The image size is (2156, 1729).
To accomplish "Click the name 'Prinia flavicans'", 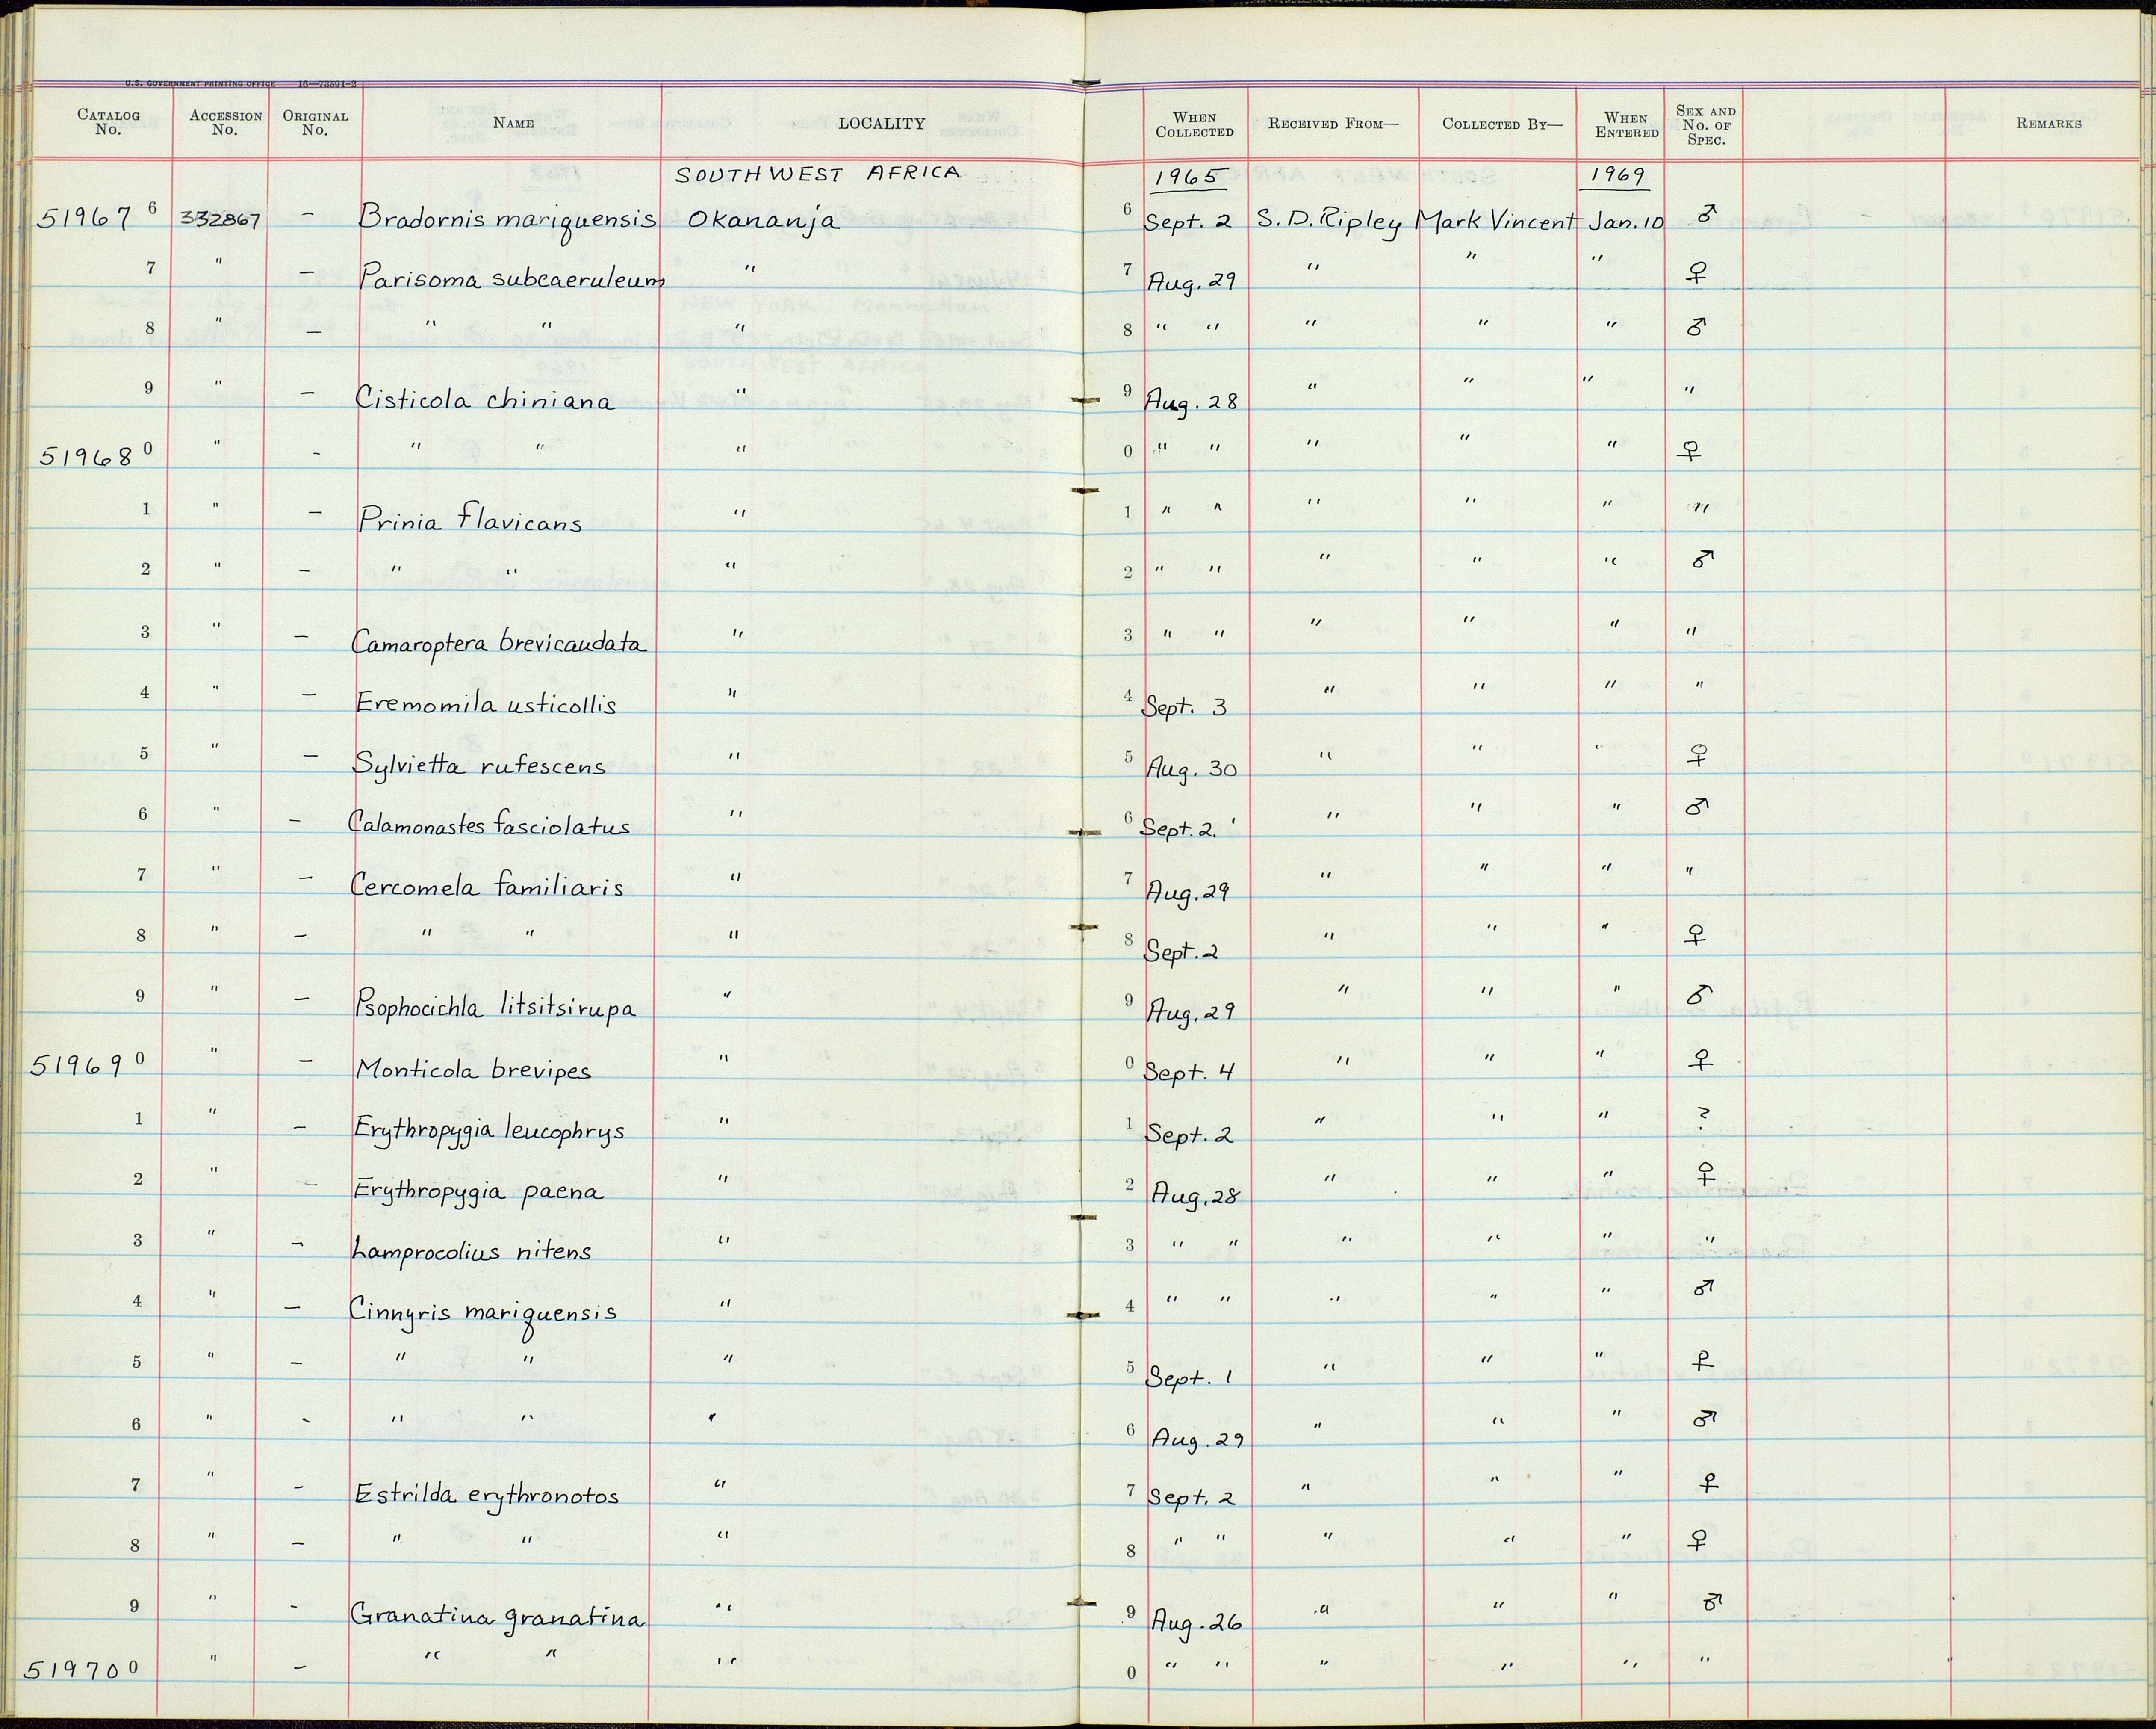I will point(470,520).
